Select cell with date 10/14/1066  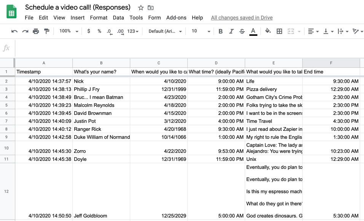[158, 137]
